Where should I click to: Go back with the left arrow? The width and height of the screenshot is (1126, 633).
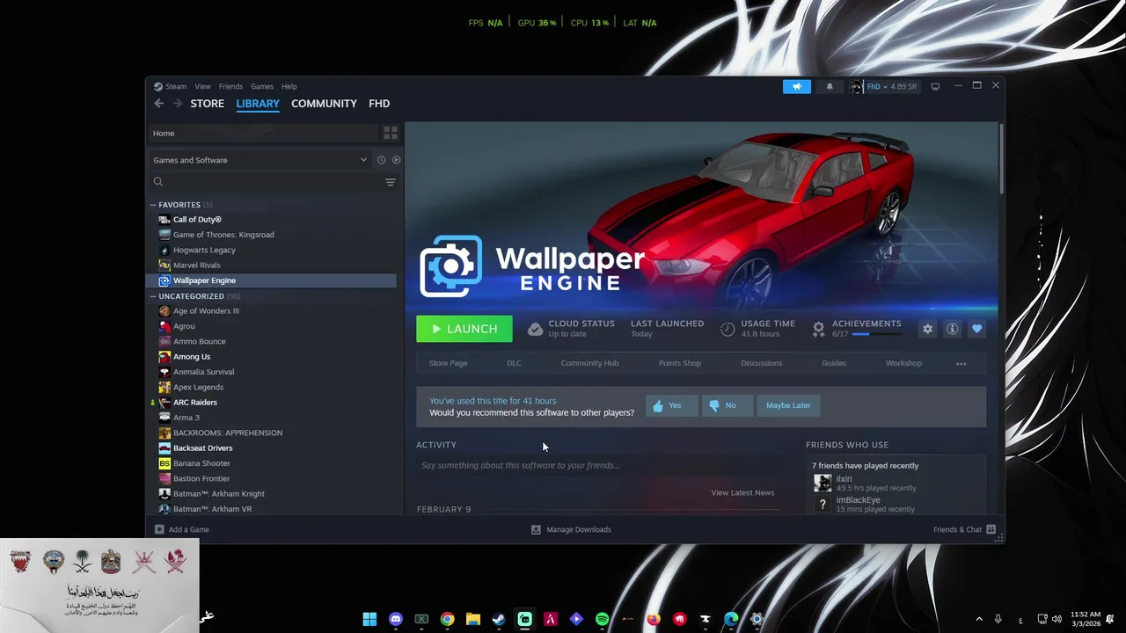click(x=159, y=103)
